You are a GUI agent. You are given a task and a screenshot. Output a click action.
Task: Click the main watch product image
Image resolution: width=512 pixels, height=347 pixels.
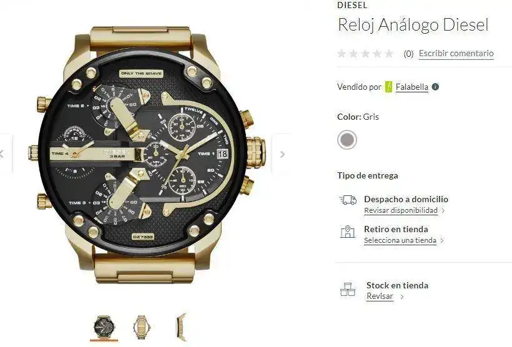point(147,154)
